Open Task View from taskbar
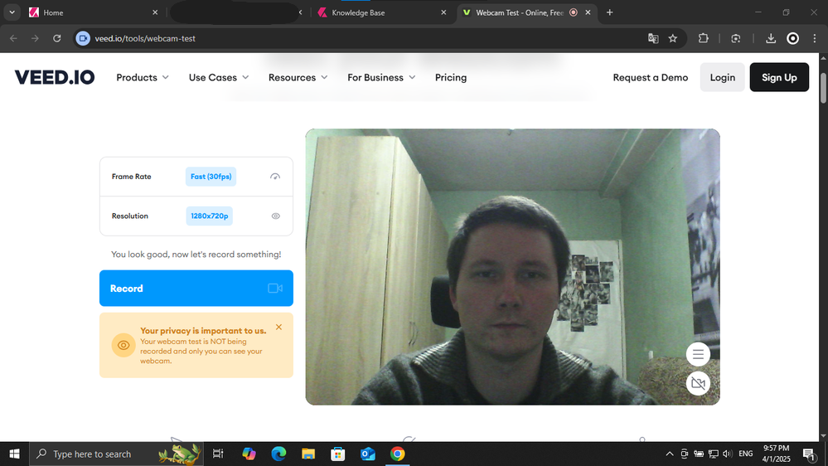Screen dimensions: 828x466 tap(217, 454)
